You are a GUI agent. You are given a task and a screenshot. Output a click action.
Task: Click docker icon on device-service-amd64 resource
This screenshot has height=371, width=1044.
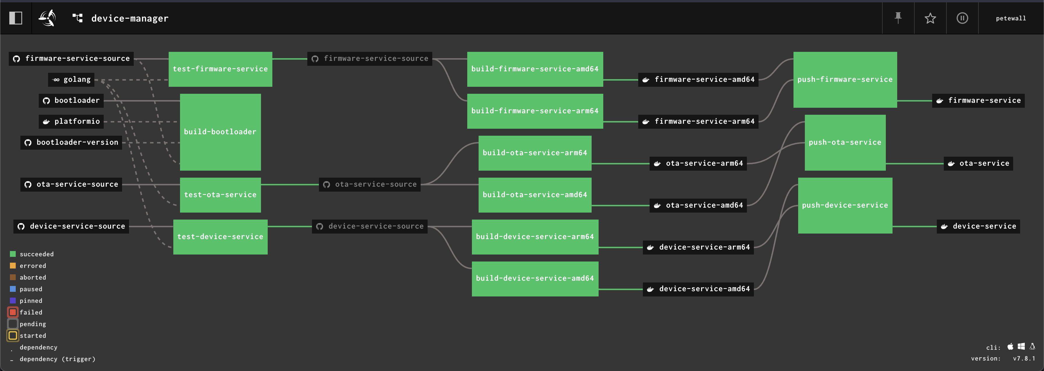click(650, 289)
